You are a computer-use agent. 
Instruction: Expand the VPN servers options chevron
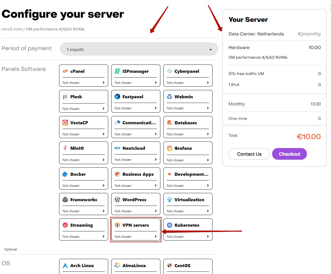[x=156, y=236]
